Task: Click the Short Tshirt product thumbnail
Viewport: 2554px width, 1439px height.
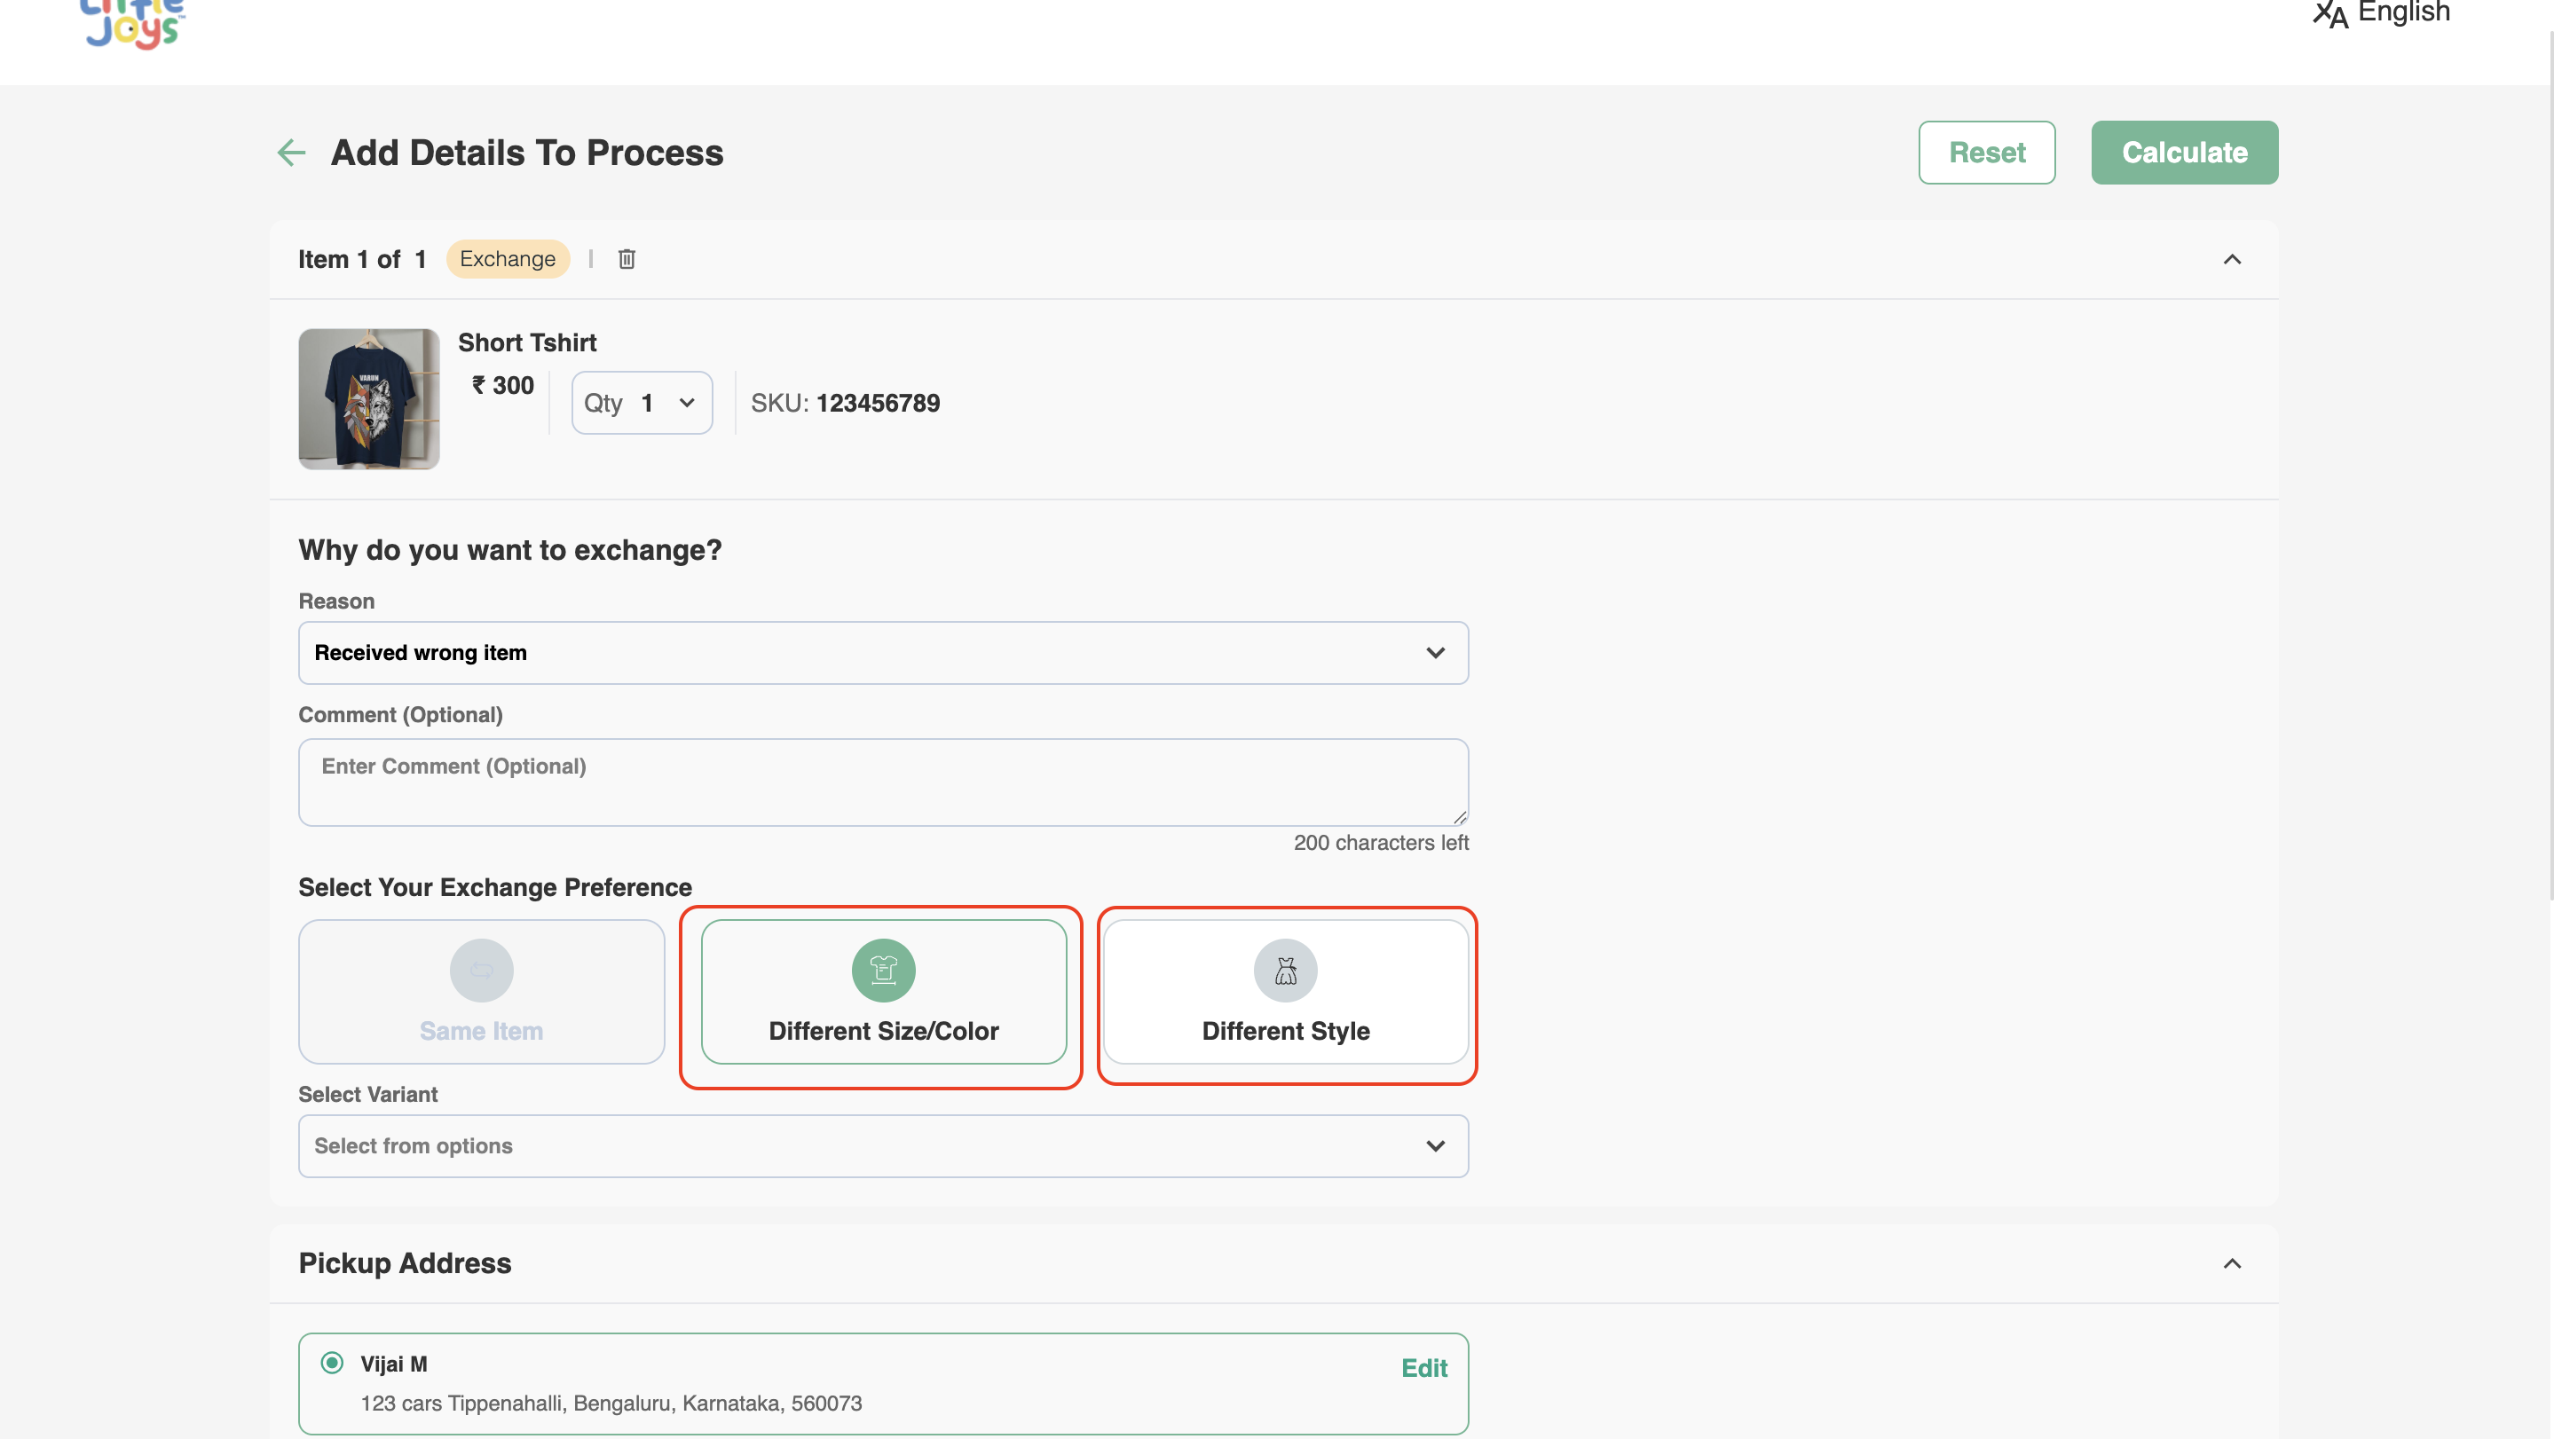Action: click(369, 398)
